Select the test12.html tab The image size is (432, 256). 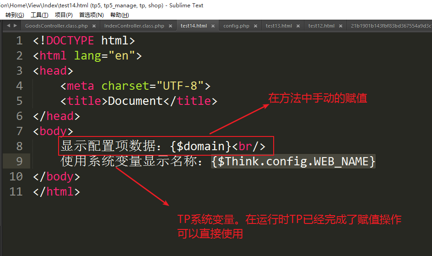[321, 26]
